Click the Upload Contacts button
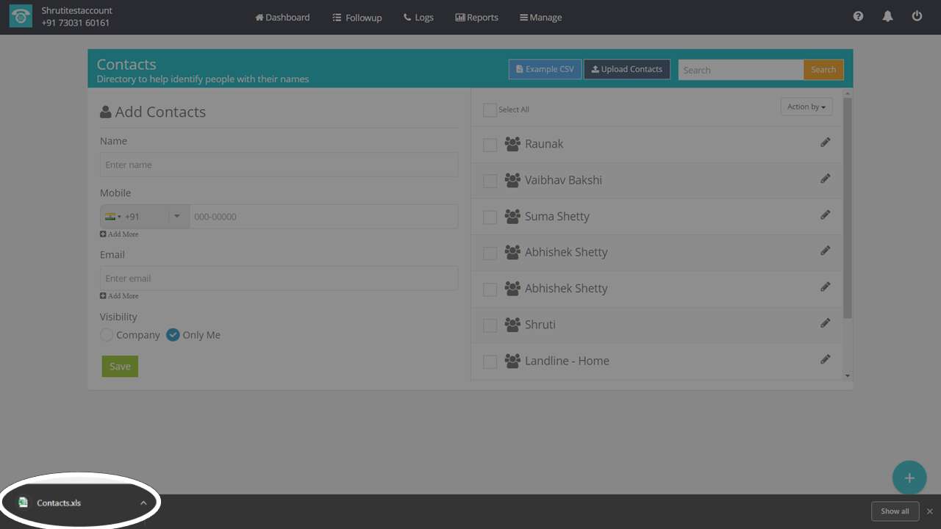 coord(626,70)
